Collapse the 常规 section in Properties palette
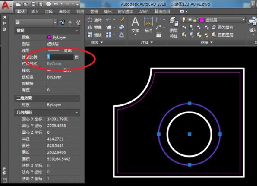Image resolution: width=259 pixels, height=186 pixels. [x=76, y=31]
